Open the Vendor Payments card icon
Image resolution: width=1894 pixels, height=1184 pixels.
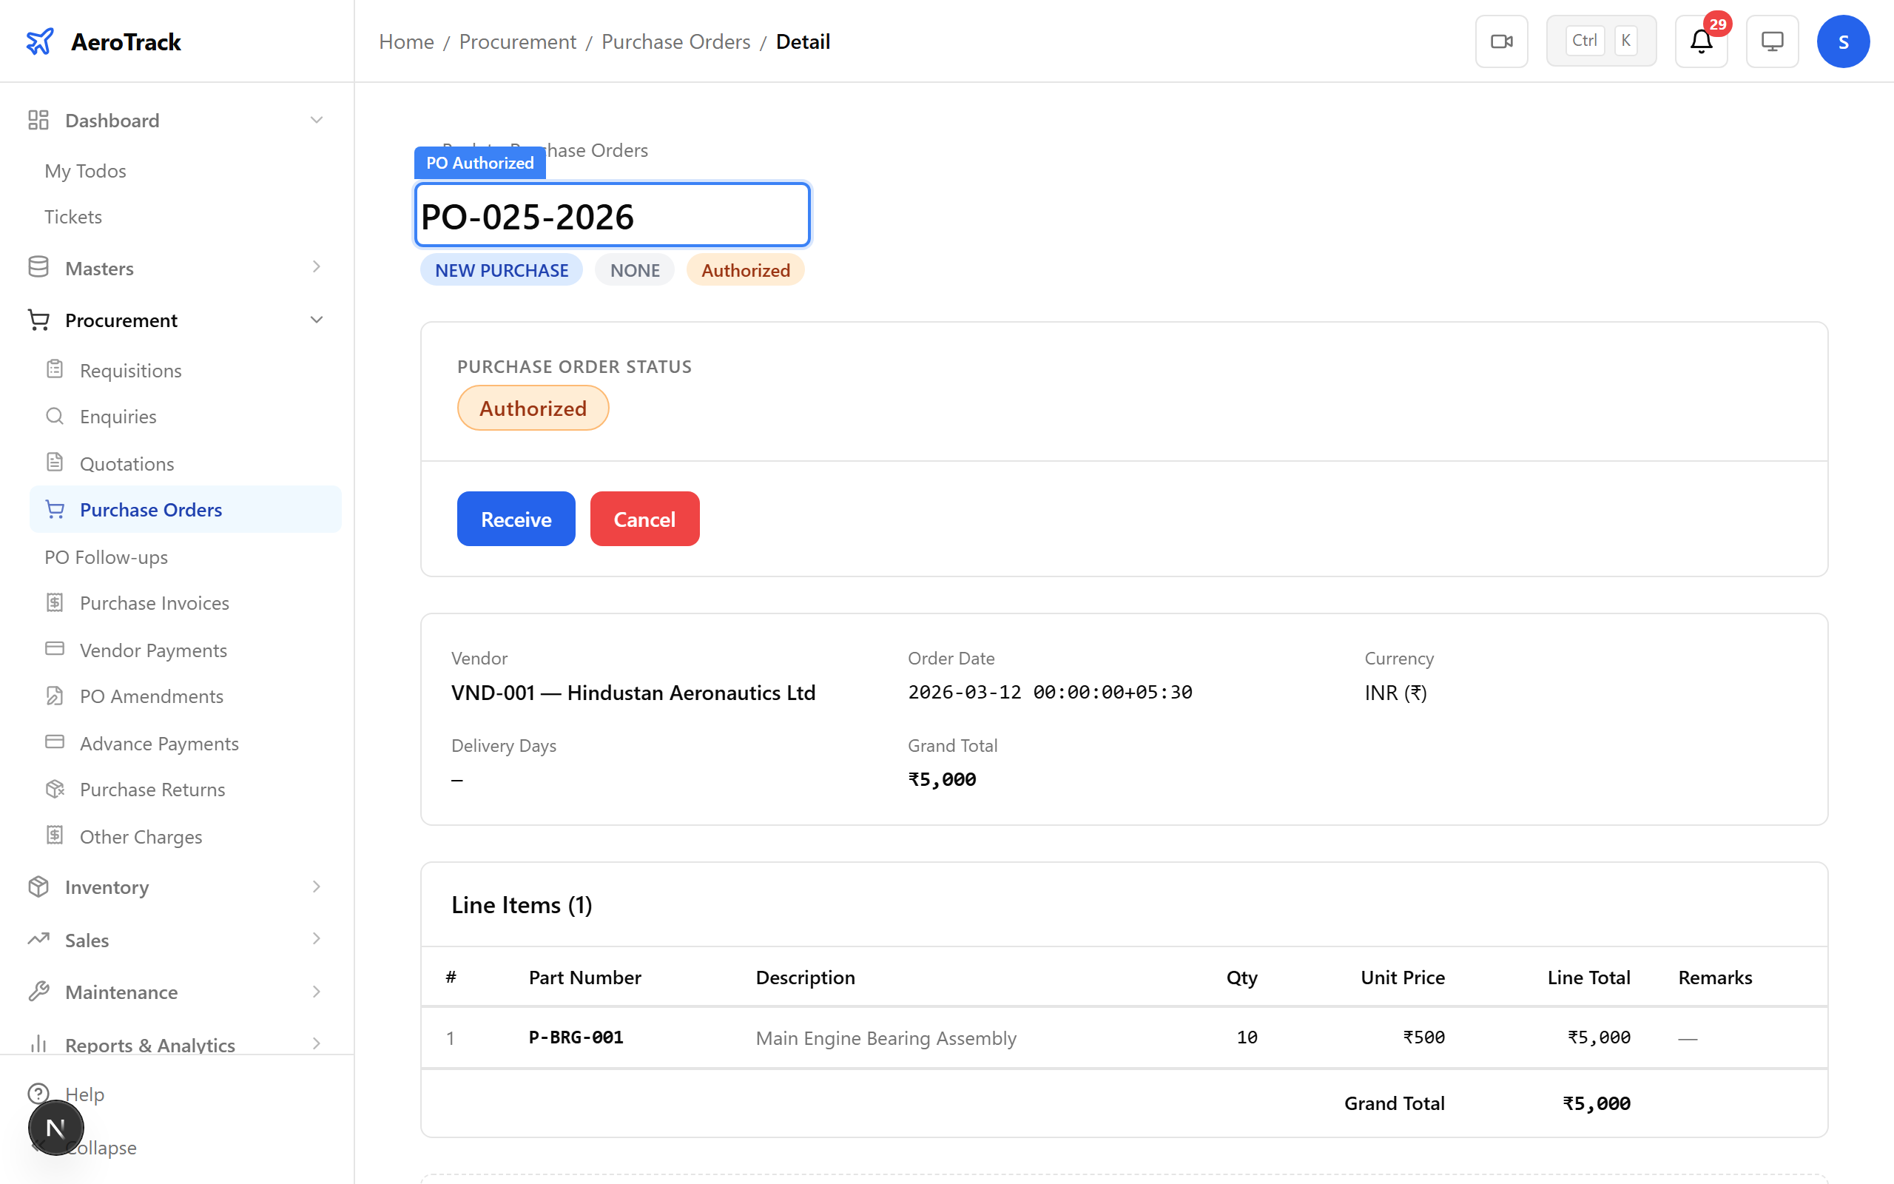pyautogui.click(x=54, y=649)
